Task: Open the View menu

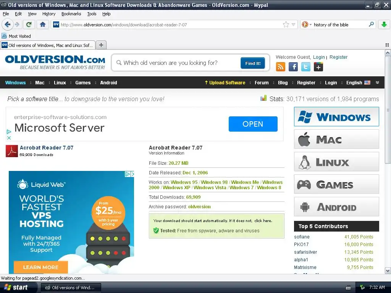Action: point(32,14)
